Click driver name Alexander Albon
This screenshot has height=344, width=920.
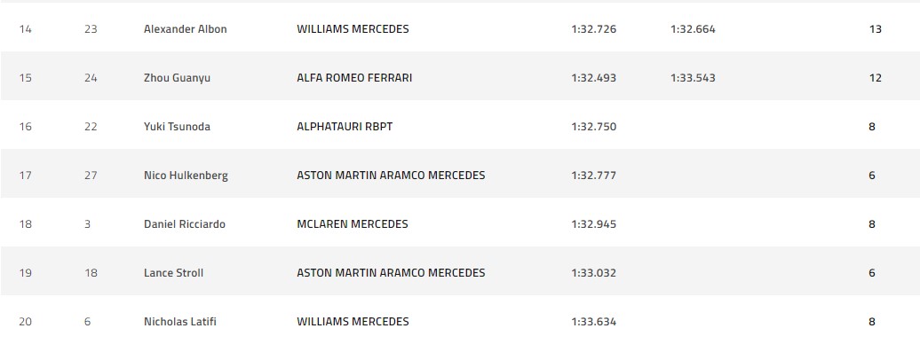(185, 28)
